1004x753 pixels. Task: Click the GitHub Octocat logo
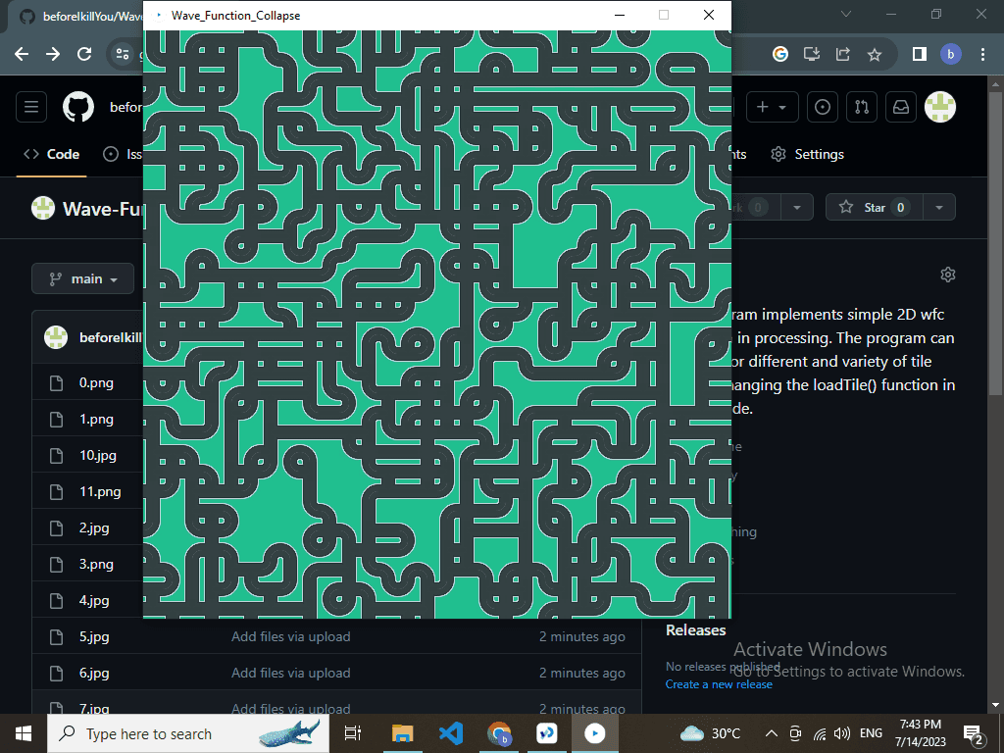tap(78, 107)
